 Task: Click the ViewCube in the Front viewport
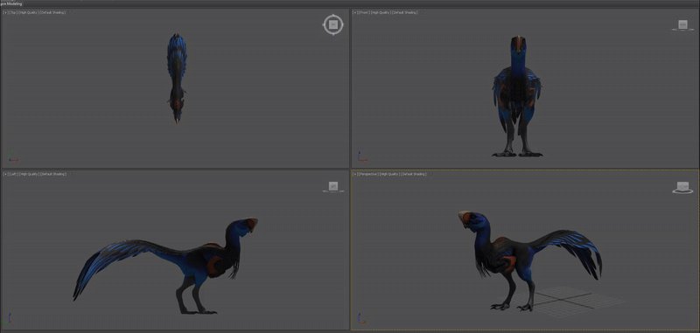pos(682,25)
